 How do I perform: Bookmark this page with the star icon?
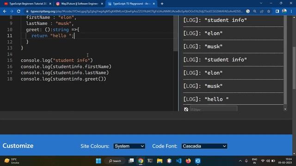coord(269,11)
